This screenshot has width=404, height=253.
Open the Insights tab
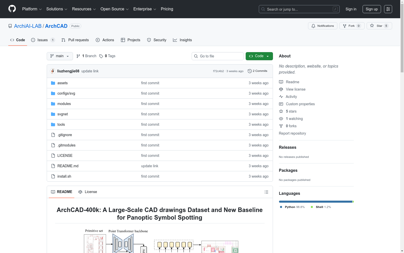[x=182, y=40]
